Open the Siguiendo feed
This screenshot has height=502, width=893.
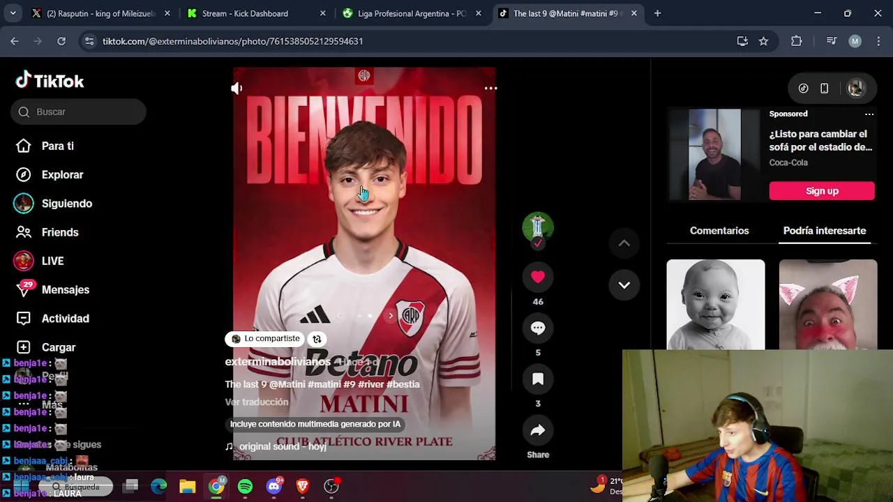67,204
